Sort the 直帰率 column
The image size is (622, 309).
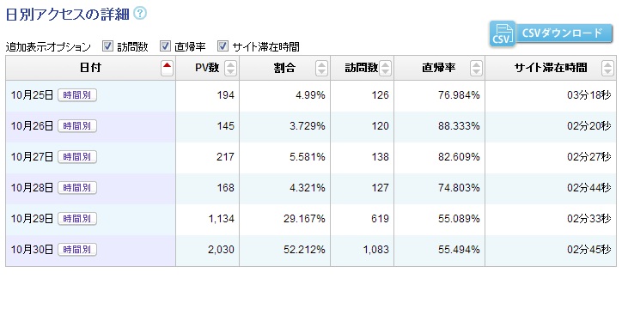pyautogui.click(x=476, y=68)
